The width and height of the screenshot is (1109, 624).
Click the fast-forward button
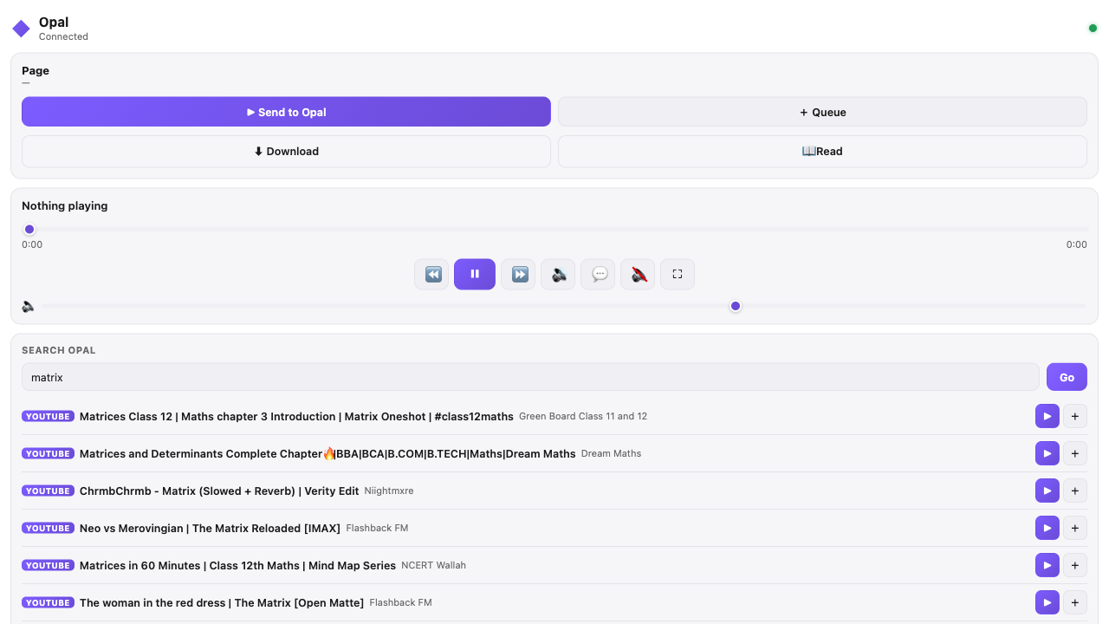point(518,274)
